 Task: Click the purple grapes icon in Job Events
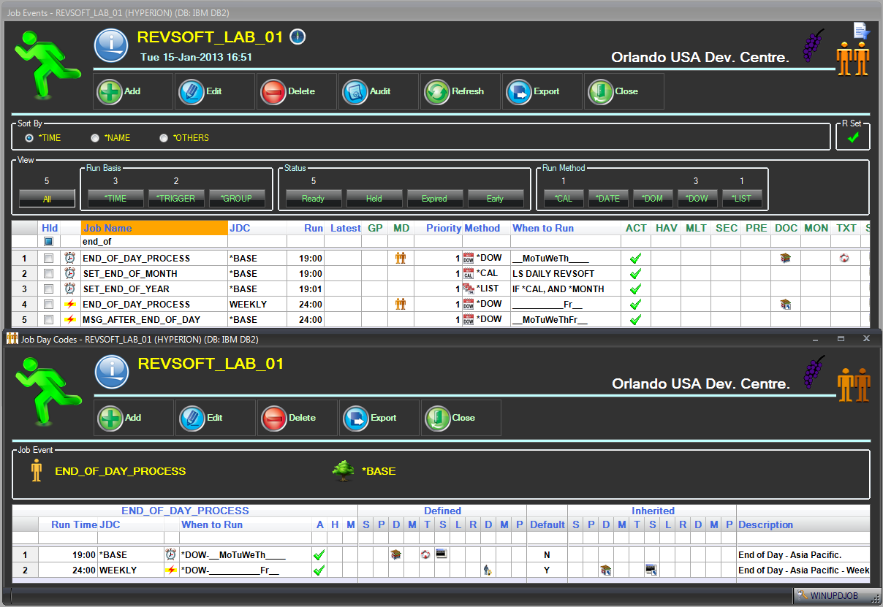pyautogui.click(x=812, y=46)
